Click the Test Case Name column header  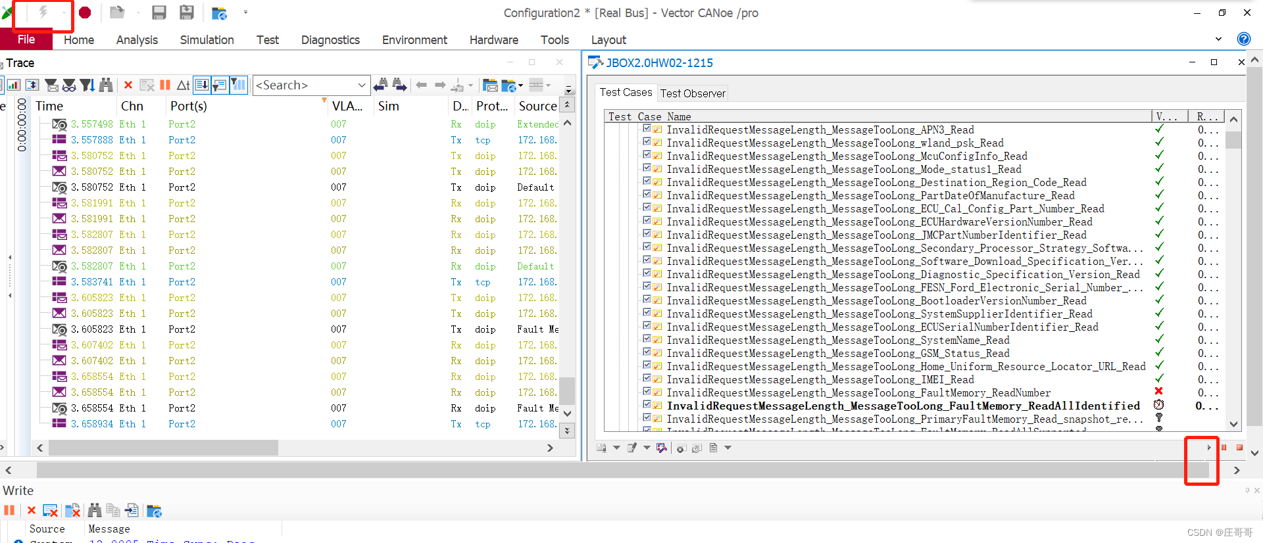point(878,116)
